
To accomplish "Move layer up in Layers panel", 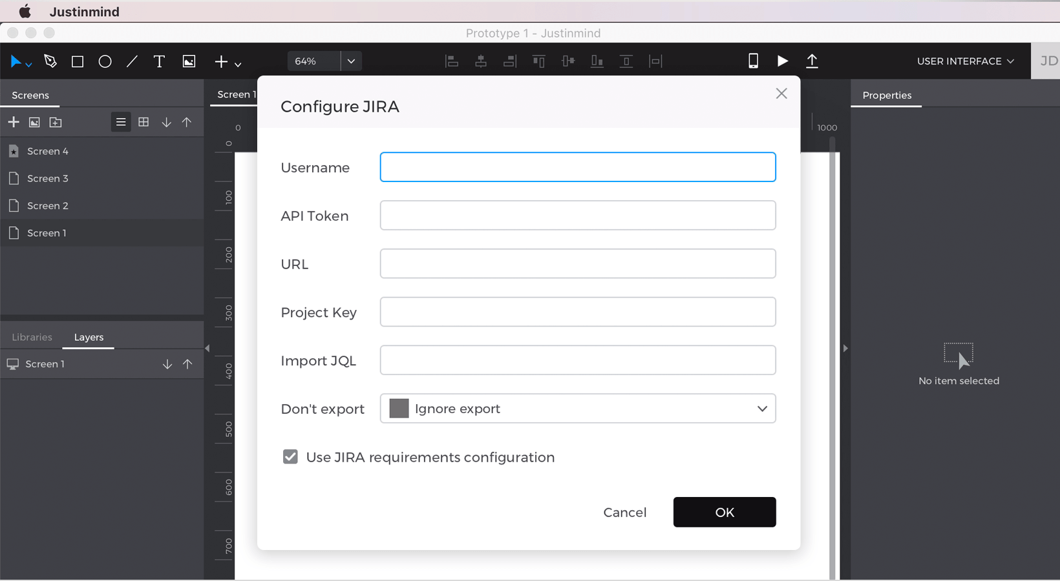I will [187, 364].
